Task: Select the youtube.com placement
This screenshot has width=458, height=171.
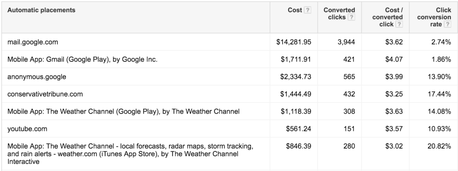Action: coord(27,129)
